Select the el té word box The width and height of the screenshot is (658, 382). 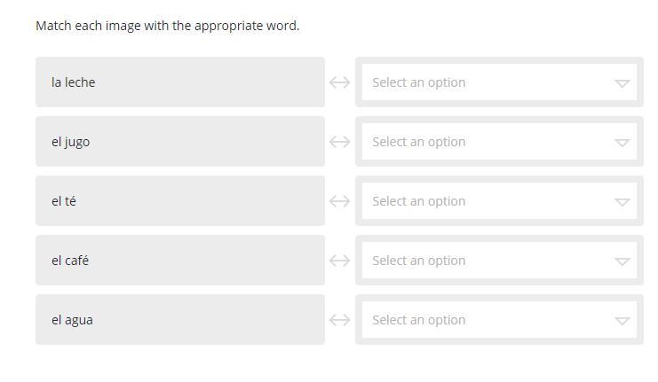[x=179, y=201]
